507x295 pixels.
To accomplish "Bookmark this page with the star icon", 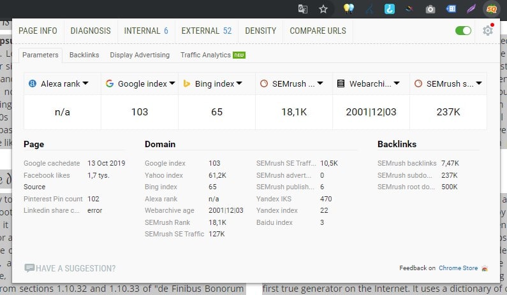I will coord(323,9).
